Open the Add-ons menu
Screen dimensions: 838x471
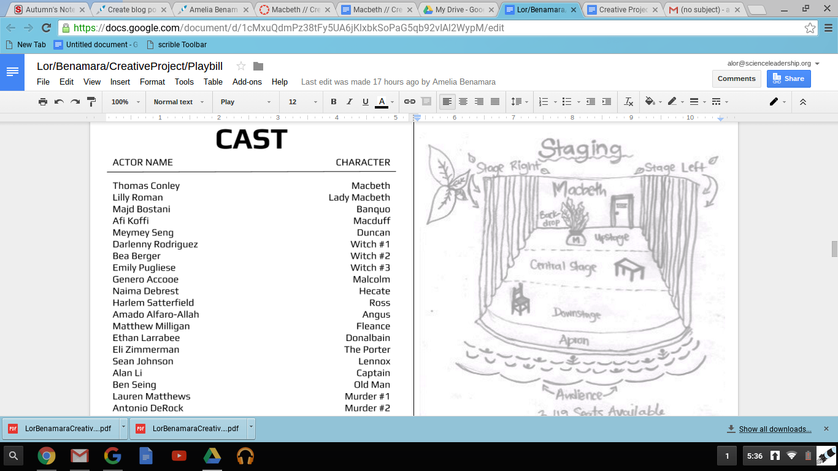tap(247, 82)
